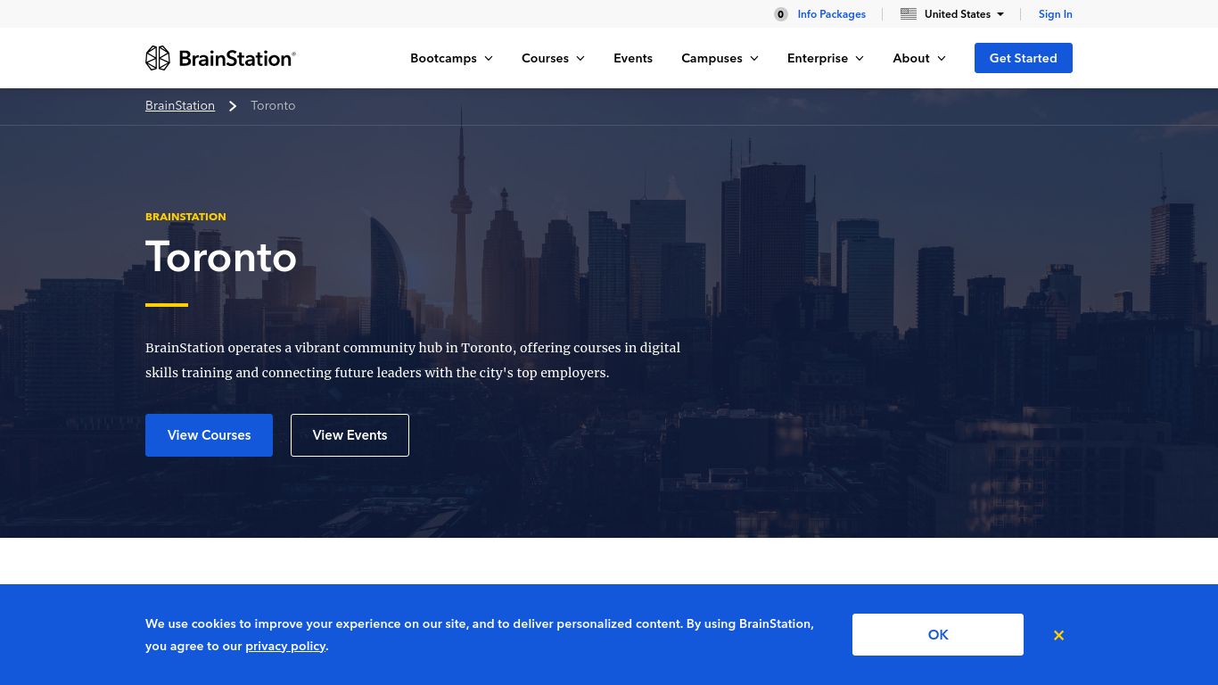Navigate to BrainStation breadcrumb link
The image size is (1218, 685).
180,105
